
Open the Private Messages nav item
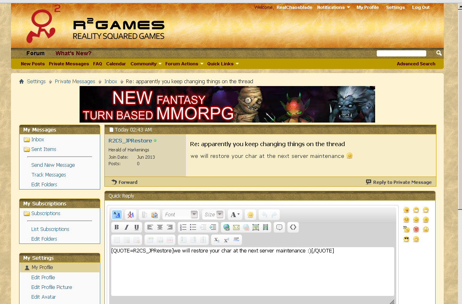click(x=69, y=64)
